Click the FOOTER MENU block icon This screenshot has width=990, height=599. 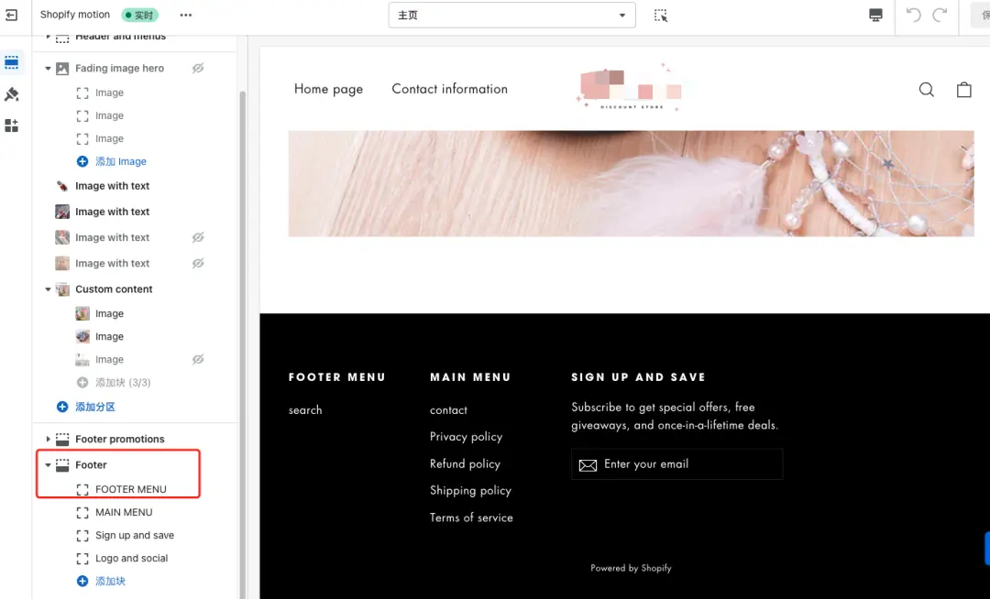pos(82,489)
